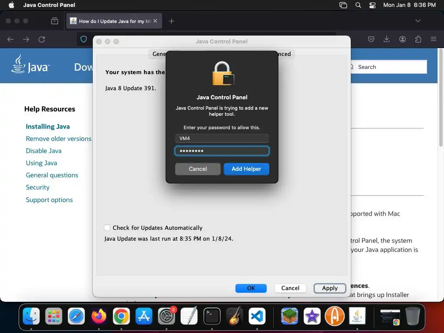Open Launchpad from the Dock
This screenshot has width=444, height=333.
[53, 316]
